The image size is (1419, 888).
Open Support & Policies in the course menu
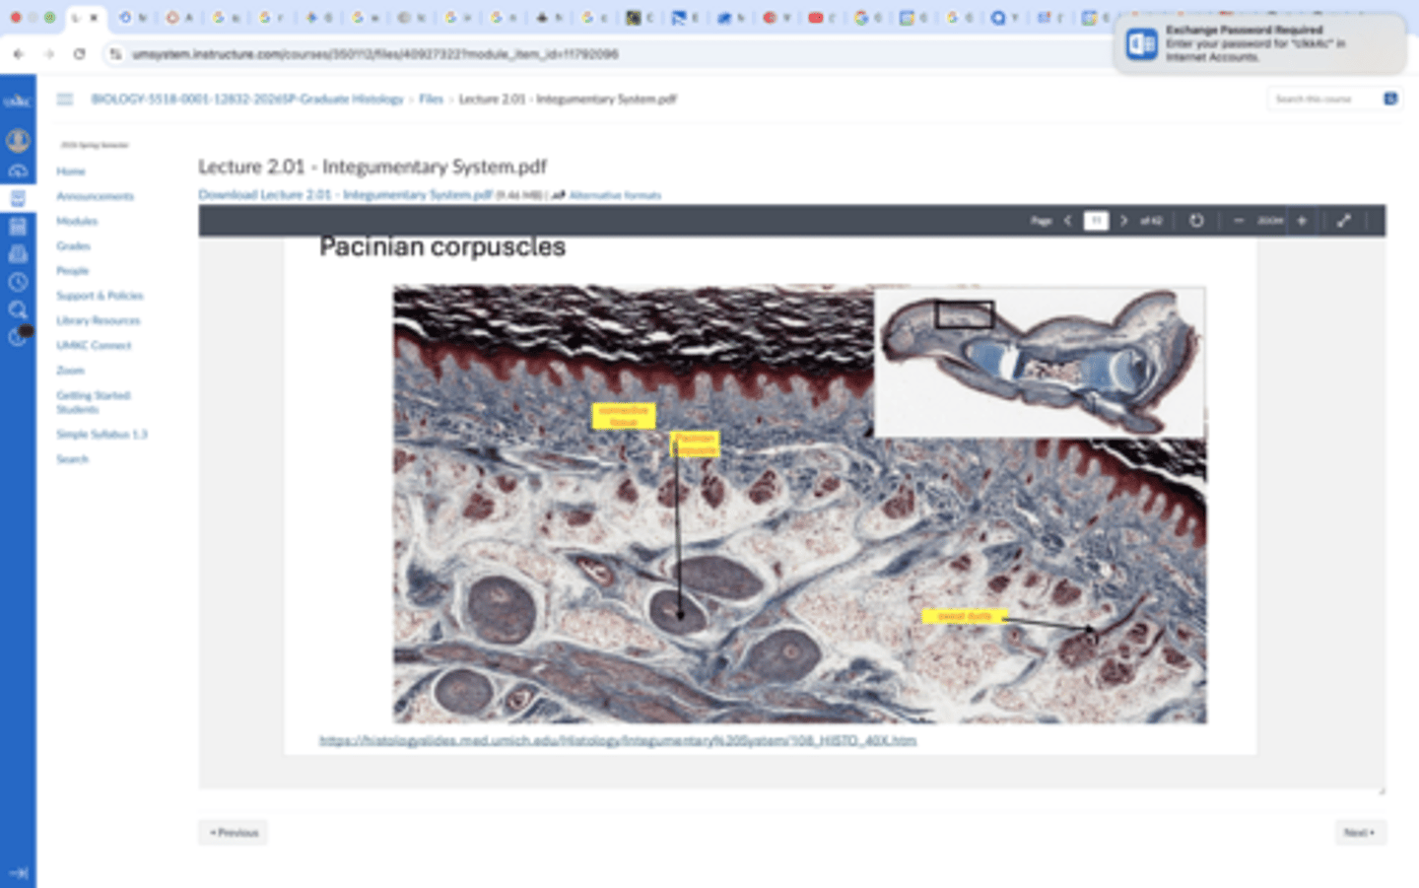pyautogui.click(x=100, y=296)
